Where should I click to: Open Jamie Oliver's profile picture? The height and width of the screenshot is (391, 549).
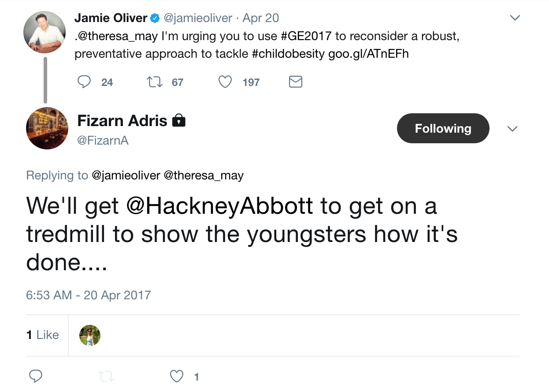(x=44, y=32)
